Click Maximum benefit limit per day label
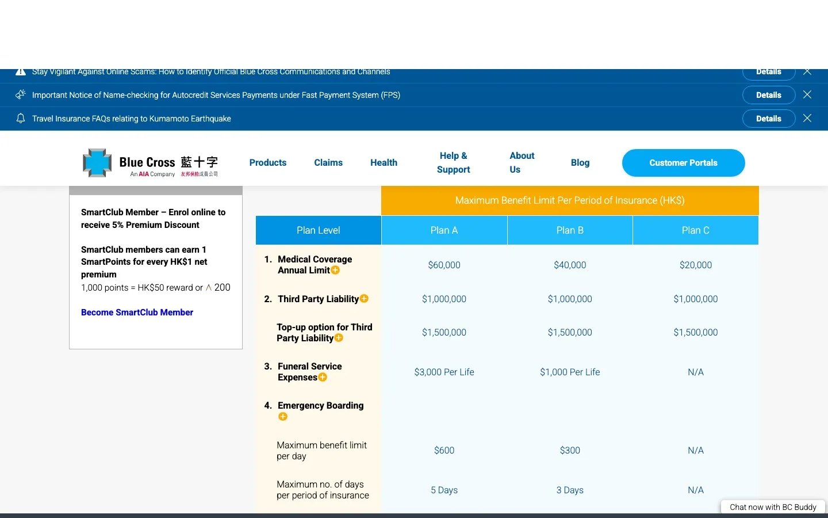 [x=321, y=451]
